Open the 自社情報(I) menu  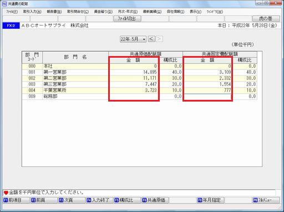pos(176,12)
